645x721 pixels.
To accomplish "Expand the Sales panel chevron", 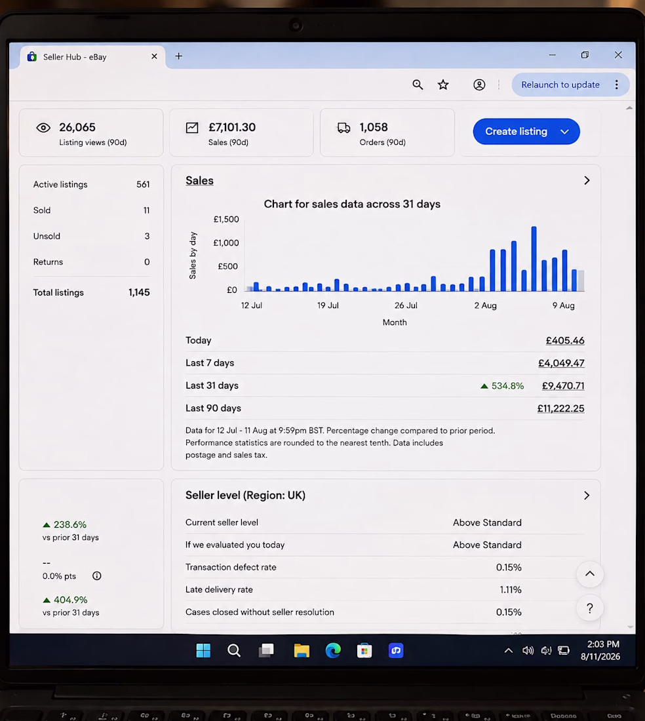I will coord(587,181).
